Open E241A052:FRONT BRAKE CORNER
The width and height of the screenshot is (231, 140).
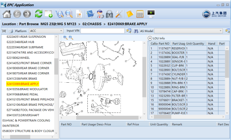(29, 63)
